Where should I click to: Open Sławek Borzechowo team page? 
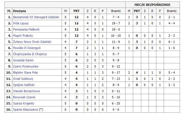click(x=26, y=91)
